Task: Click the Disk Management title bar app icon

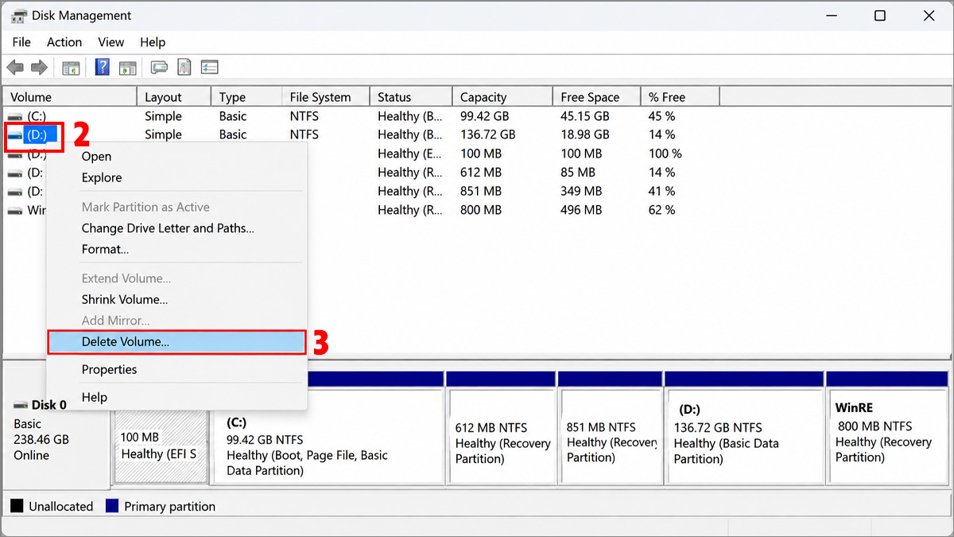Action: point(18,16)
